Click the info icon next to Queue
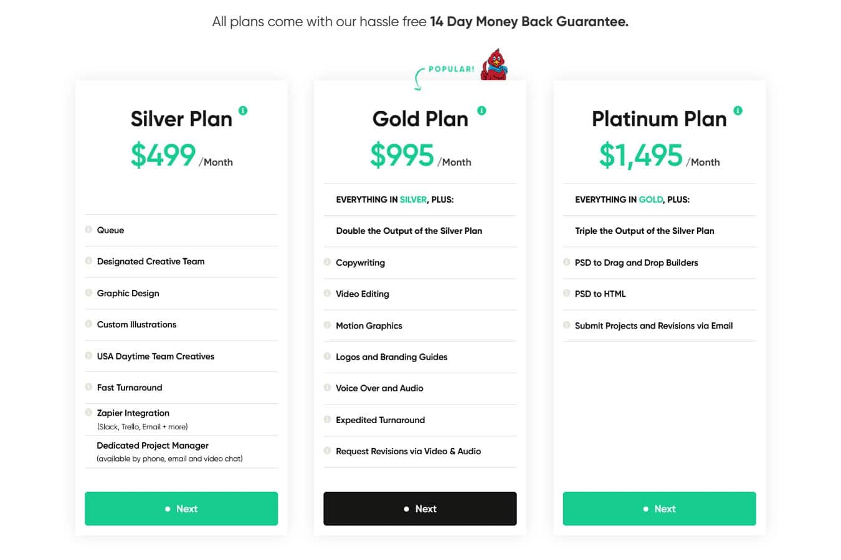Screen dimensions: 841x560 point(88,230)
